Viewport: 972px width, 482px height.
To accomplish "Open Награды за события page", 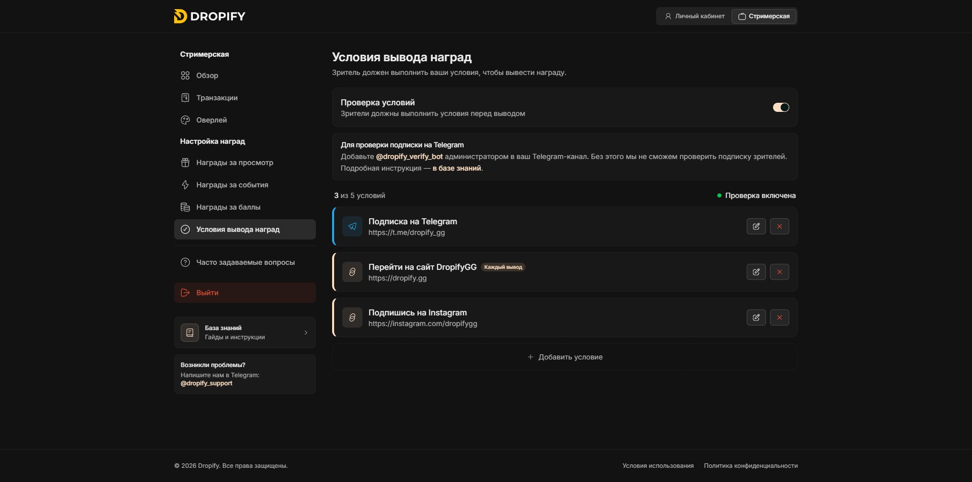I will (x=245, y=185).
